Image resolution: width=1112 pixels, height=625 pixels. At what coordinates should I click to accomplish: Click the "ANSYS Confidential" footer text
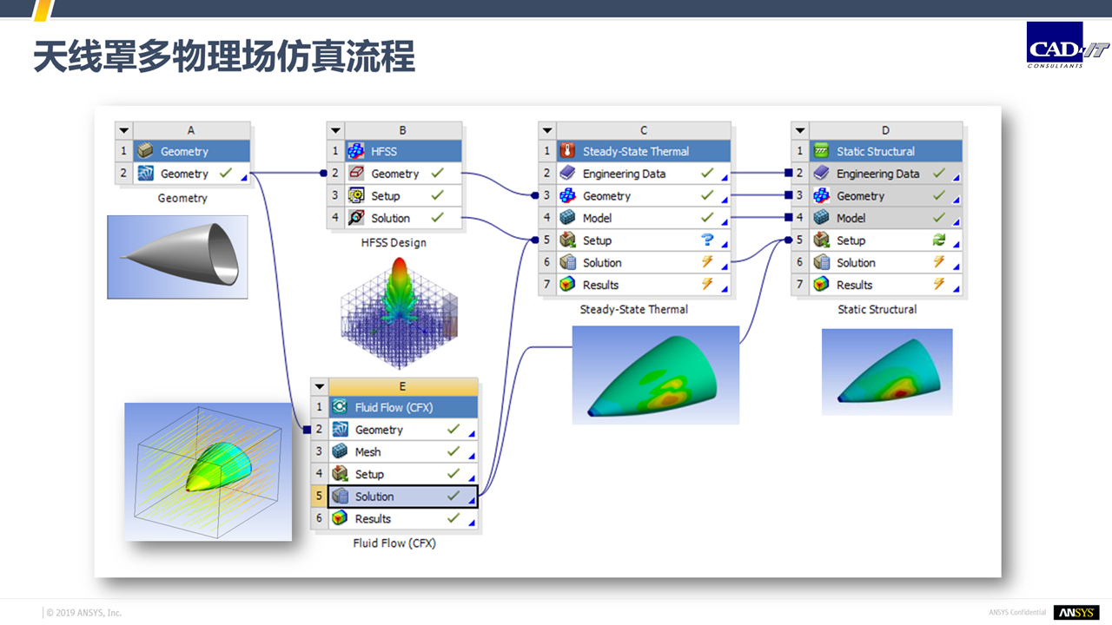pos(1017,613)
